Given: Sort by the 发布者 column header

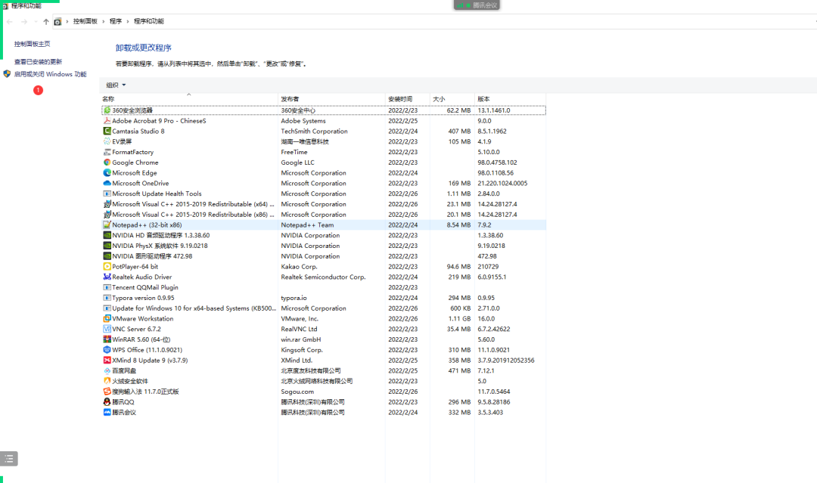Looking at the screenshot, I should click(331, 99).
